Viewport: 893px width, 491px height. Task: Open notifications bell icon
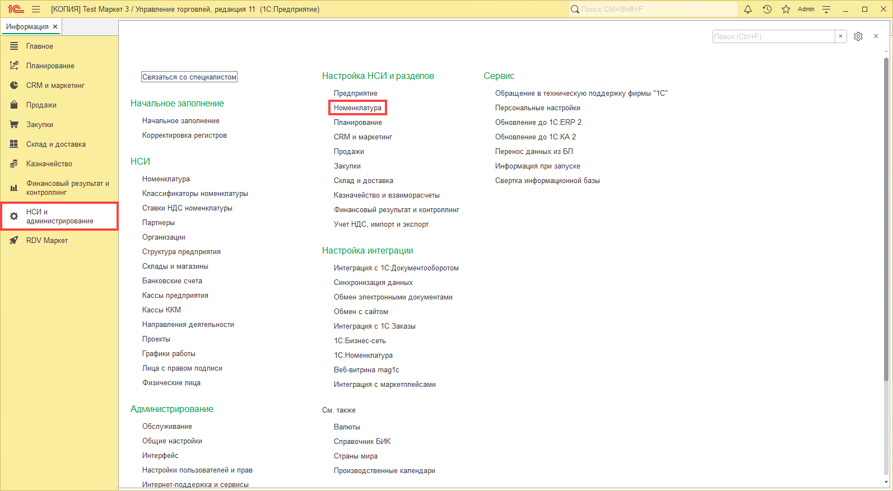pyautogui.click(x=748, y=9)
